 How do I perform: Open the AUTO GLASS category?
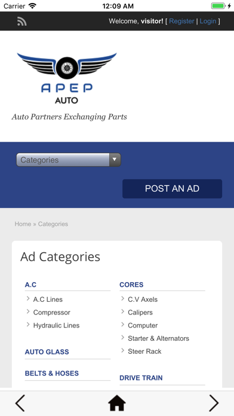(47, 352)
